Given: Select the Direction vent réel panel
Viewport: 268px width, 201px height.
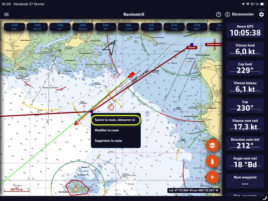Looking at the screenshot, I should pos(245,143).
